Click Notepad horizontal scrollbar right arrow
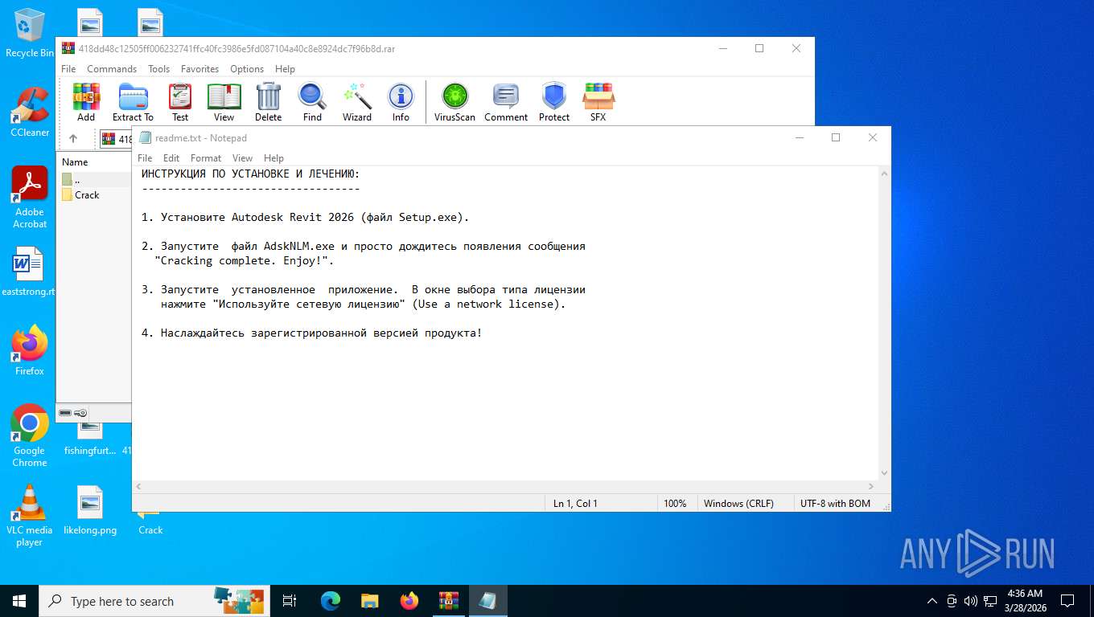The width and height of the screenshot is (1094, 617). click(x=871, y=486)
